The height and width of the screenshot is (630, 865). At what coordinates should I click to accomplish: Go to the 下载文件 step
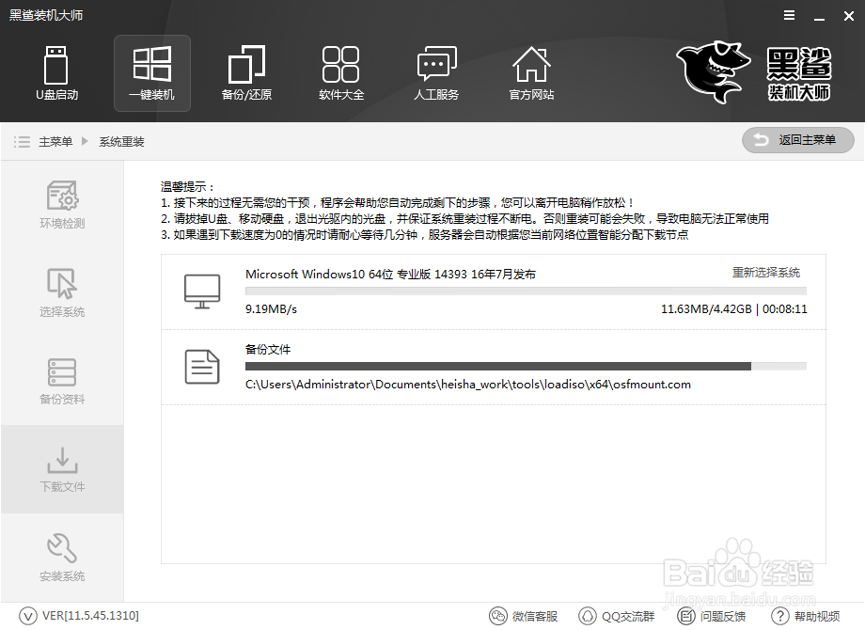pos(62,469)
